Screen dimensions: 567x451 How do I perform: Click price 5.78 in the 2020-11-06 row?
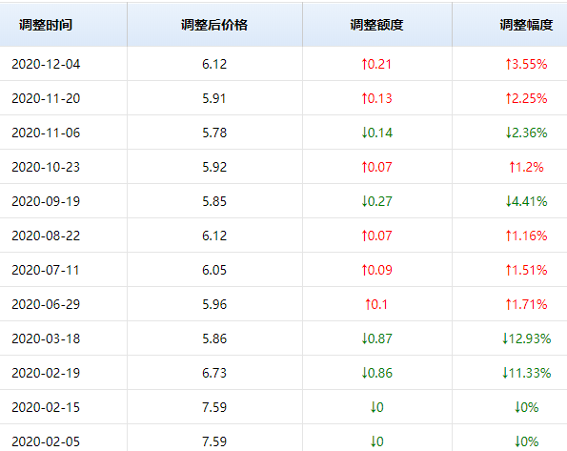click(x=214, y=133)
